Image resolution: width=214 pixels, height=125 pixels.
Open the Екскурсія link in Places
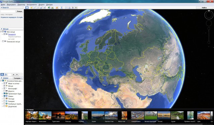pos(12,34)
